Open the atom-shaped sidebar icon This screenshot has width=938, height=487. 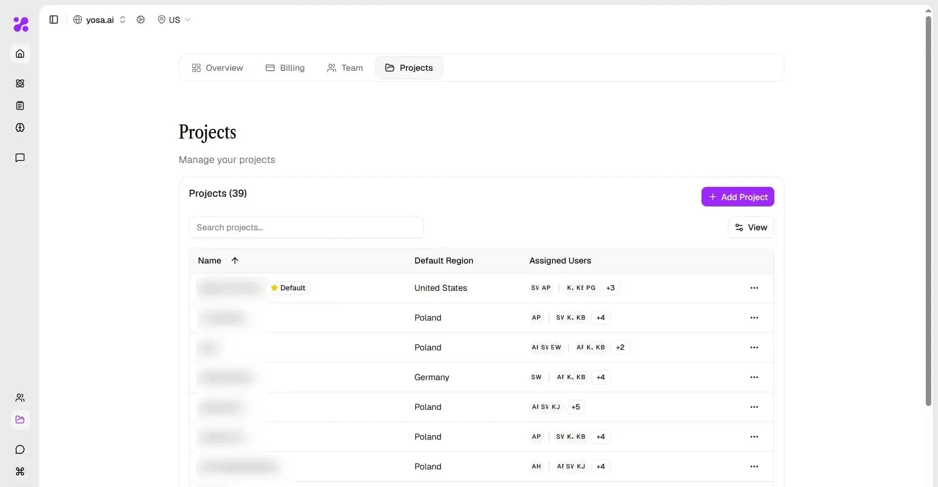point(20,83)
